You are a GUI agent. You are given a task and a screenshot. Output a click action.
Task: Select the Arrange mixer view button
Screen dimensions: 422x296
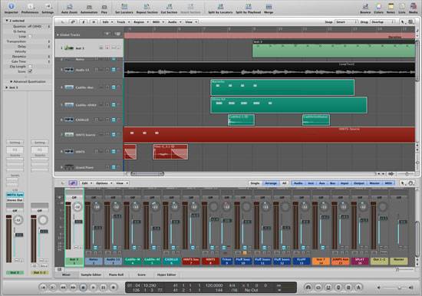[x=271, y=183]
